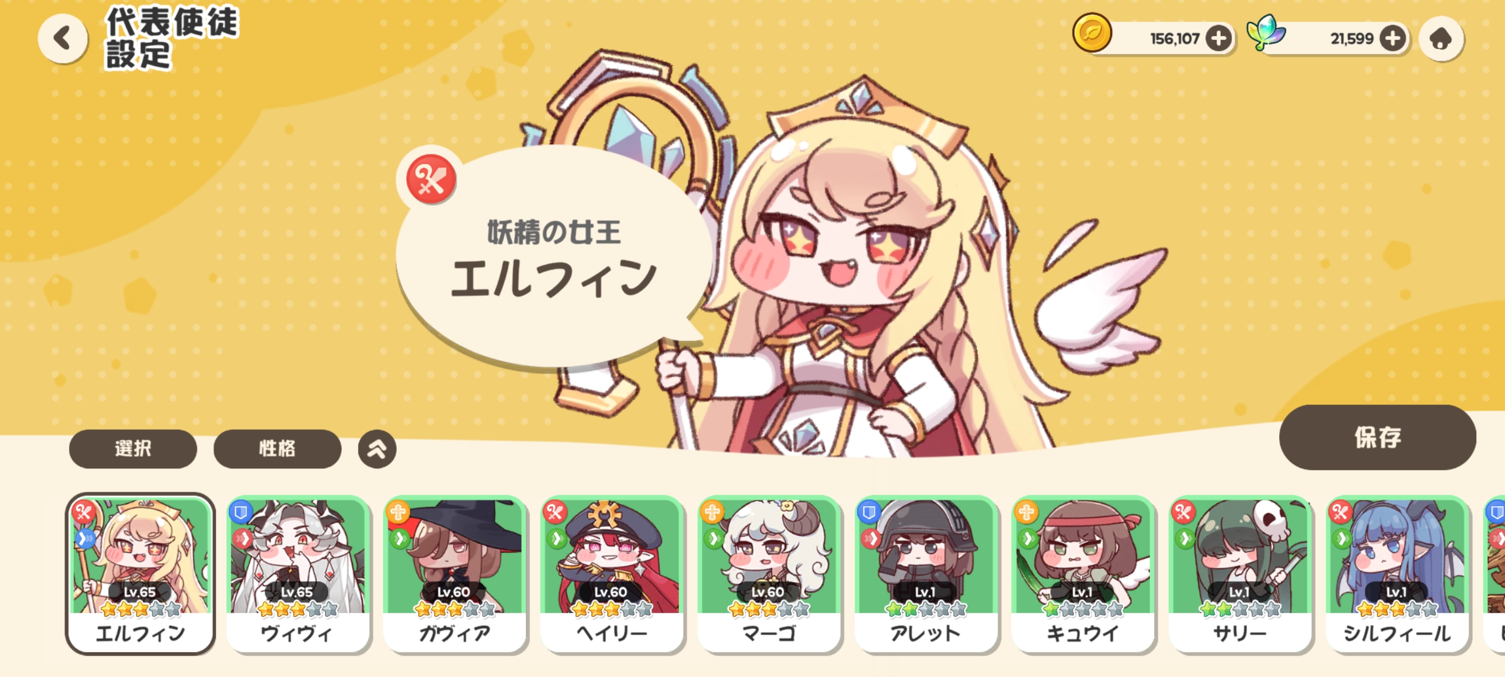Open the 性格 filter dropdown

pos(277,448)
